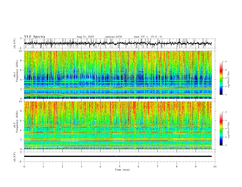242x187 pixels.
Task: Click time axis tick label "9"
Action: 196,167
